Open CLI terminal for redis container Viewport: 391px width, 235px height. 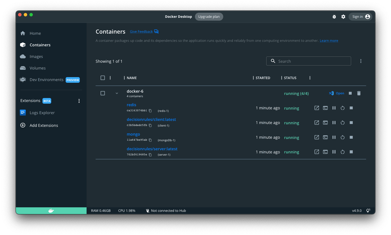tap(325, 108)
